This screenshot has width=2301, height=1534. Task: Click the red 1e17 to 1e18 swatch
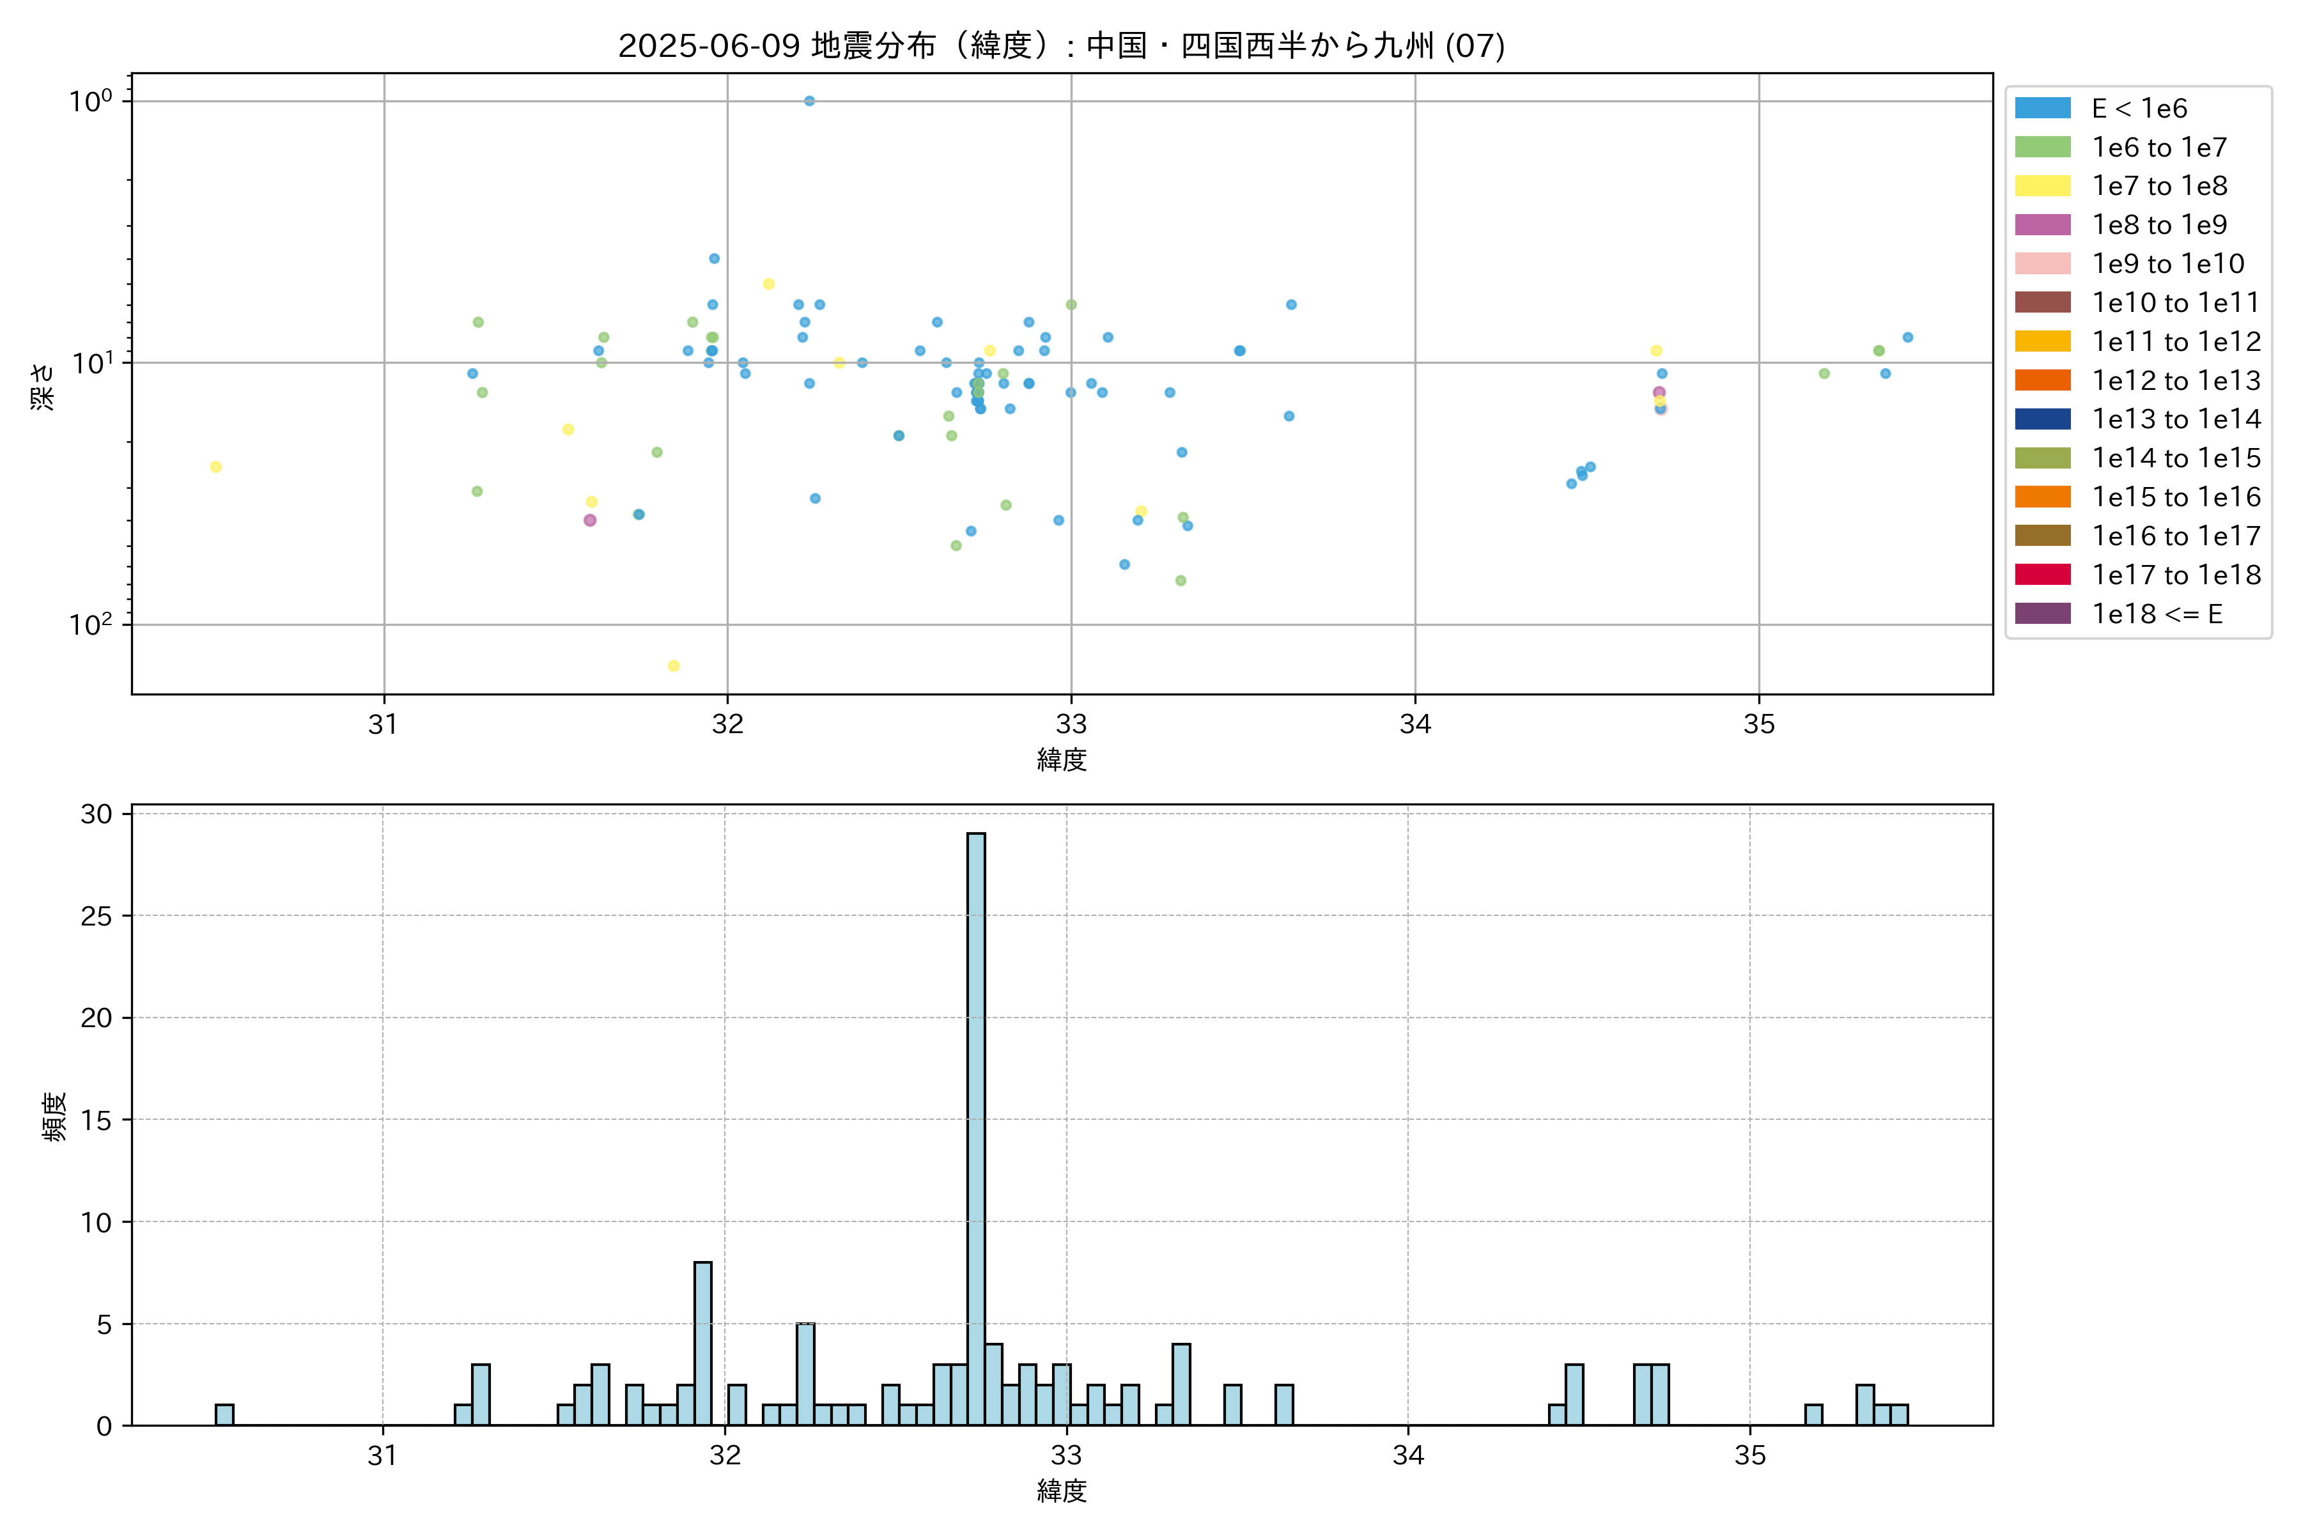pyautogui.click(x=2041, y=574)
